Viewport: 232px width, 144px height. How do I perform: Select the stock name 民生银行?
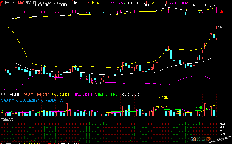pos(11,3)
